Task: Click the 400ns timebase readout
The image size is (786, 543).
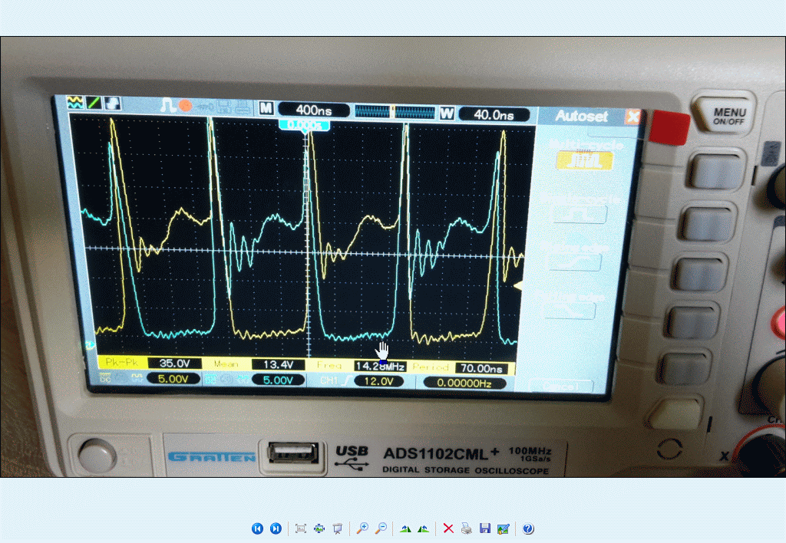Action: pos(312,111)
